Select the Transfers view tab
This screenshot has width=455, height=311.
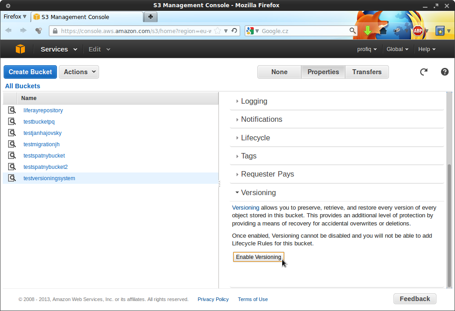tap(367, 72)
